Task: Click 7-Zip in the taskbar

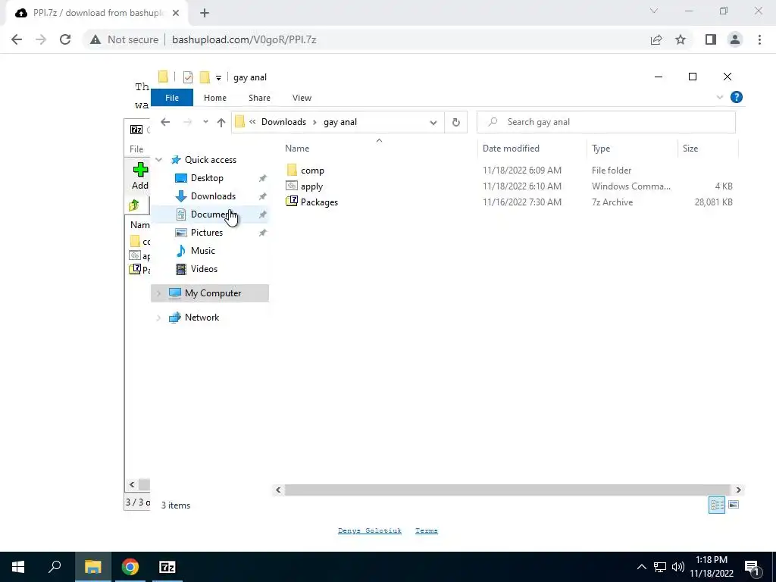Action: pos(167,567)
